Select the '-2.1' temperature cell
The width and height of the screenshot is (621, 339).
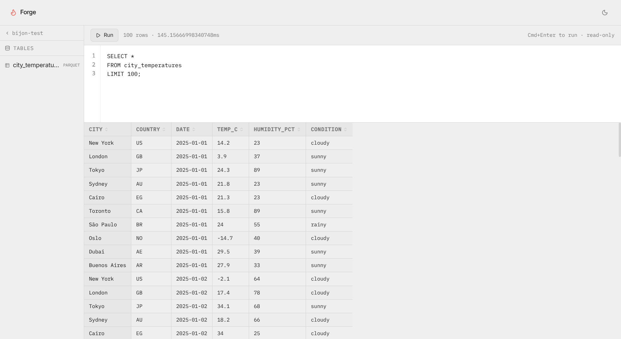point(231,279)
